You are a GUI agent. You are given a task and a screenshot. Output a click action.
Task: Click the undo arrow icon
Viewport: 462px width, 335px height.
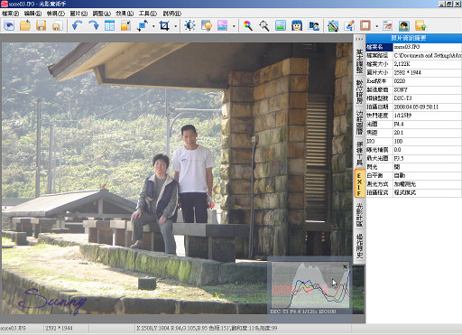(78, 25)
